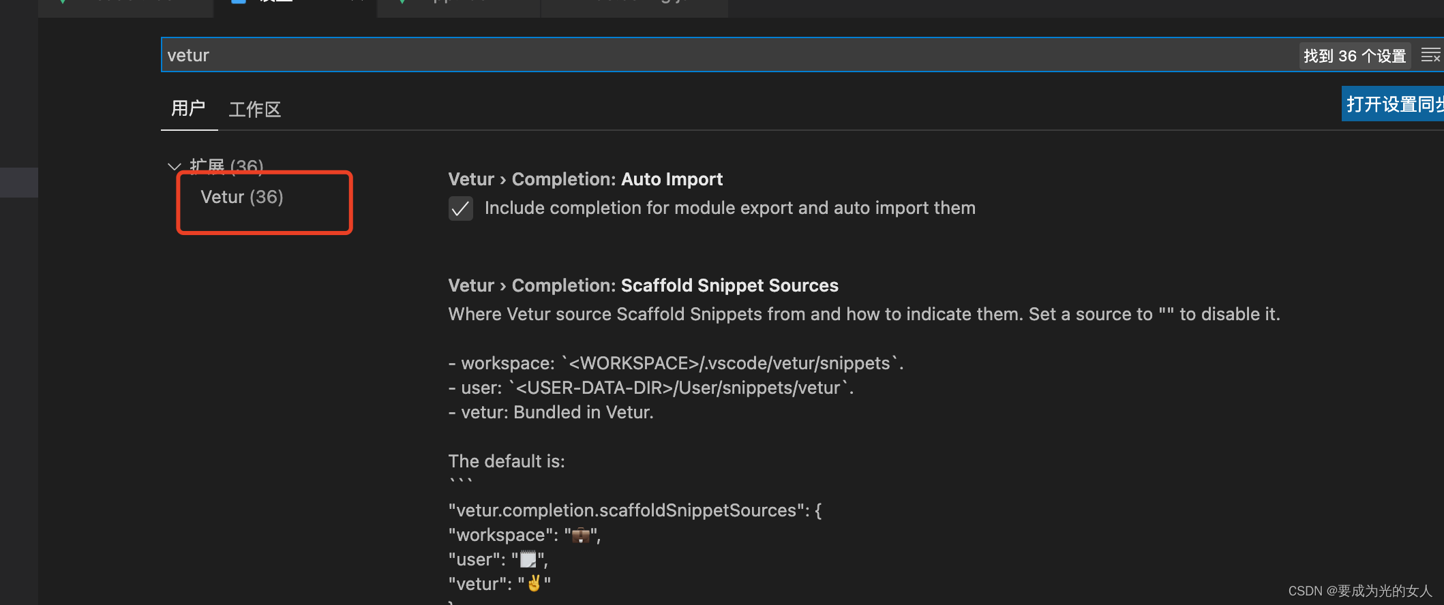Focus the settings search field containing vetur

point(682,55)
